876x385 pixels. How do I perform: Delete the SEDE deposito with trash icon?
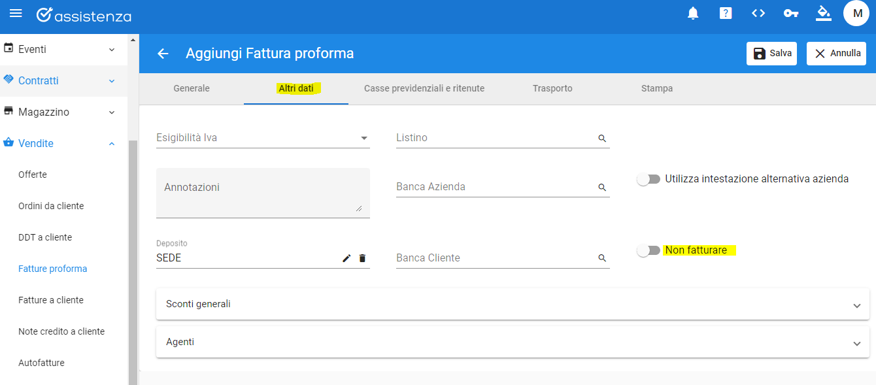coord(362,258)
